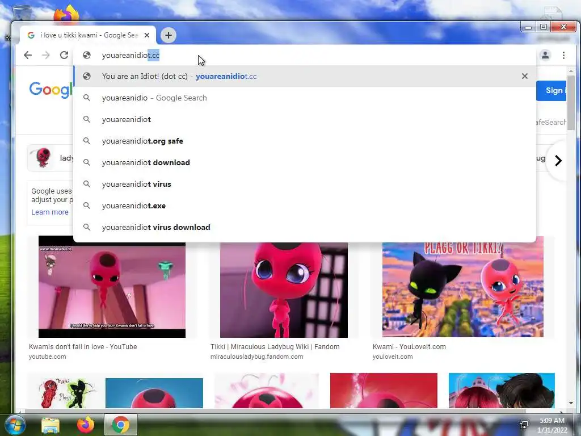Click the lady chip with Tikki thumbnail
This screenshot has height=436, width=581.
point(50,158)
